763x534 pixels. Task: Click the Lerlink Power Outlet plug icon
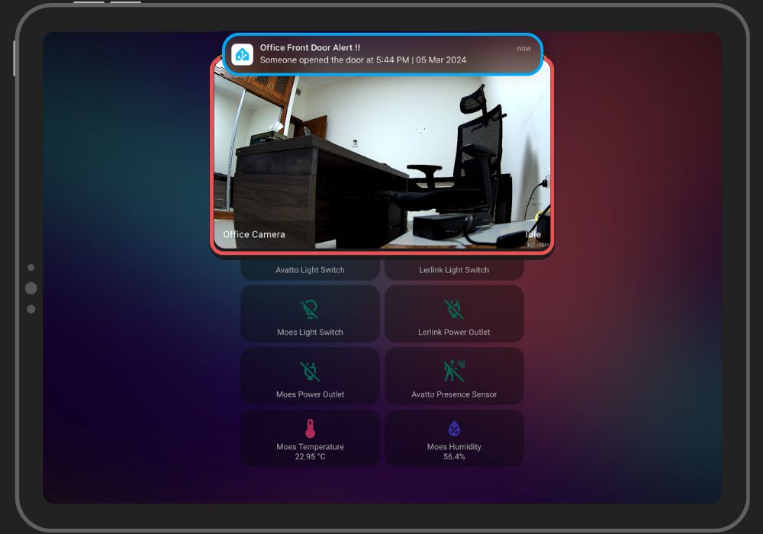click(x=454, y=310)
